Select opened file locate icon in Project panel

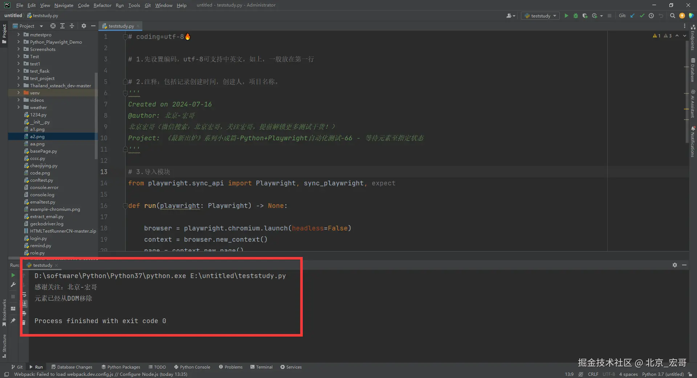pos(53,26)
